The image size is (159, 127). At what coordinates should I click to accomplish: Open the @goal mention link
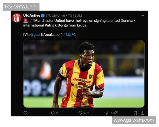[35, 35]
